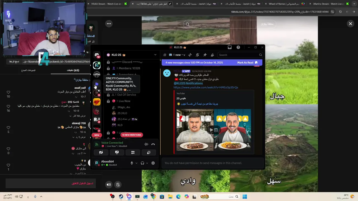This screenshot has width=358, height=201.
Task: Click 13 NEW MENTIONS pill
Action: tap(132, 135)
